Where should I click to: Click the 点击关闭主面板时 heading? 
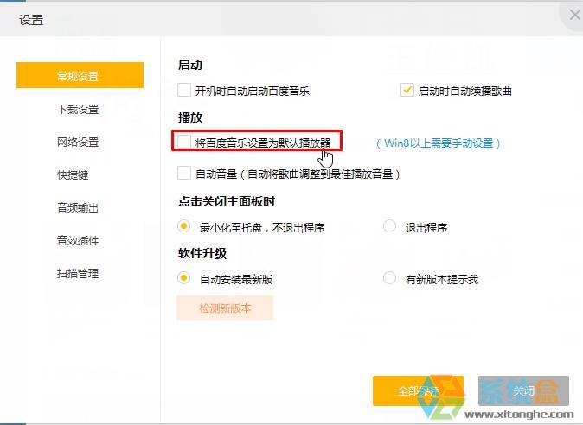(x=227, y=201)
